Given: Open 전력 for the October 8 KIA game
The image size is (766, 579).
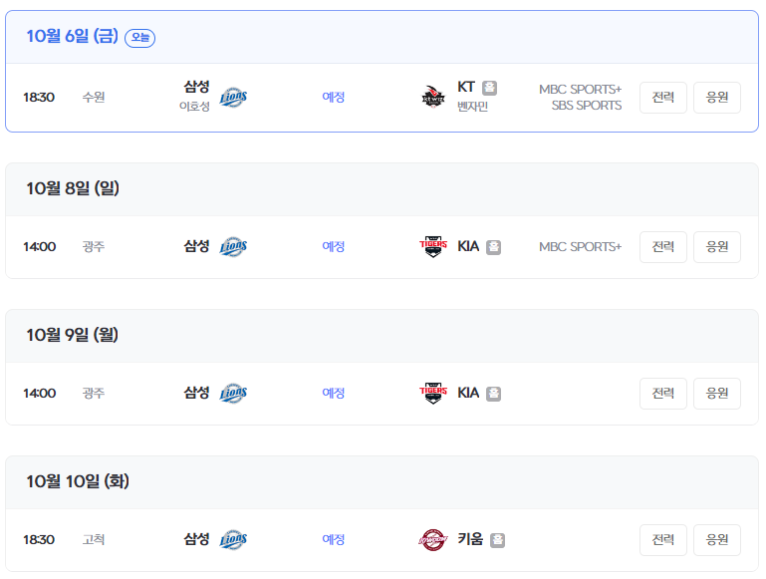Looking at the screenshot, I should 662,246.
